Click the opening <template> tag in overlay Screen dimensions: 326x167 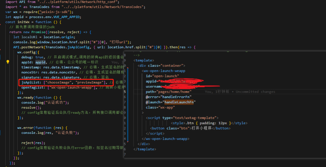[x=144, y=60]
